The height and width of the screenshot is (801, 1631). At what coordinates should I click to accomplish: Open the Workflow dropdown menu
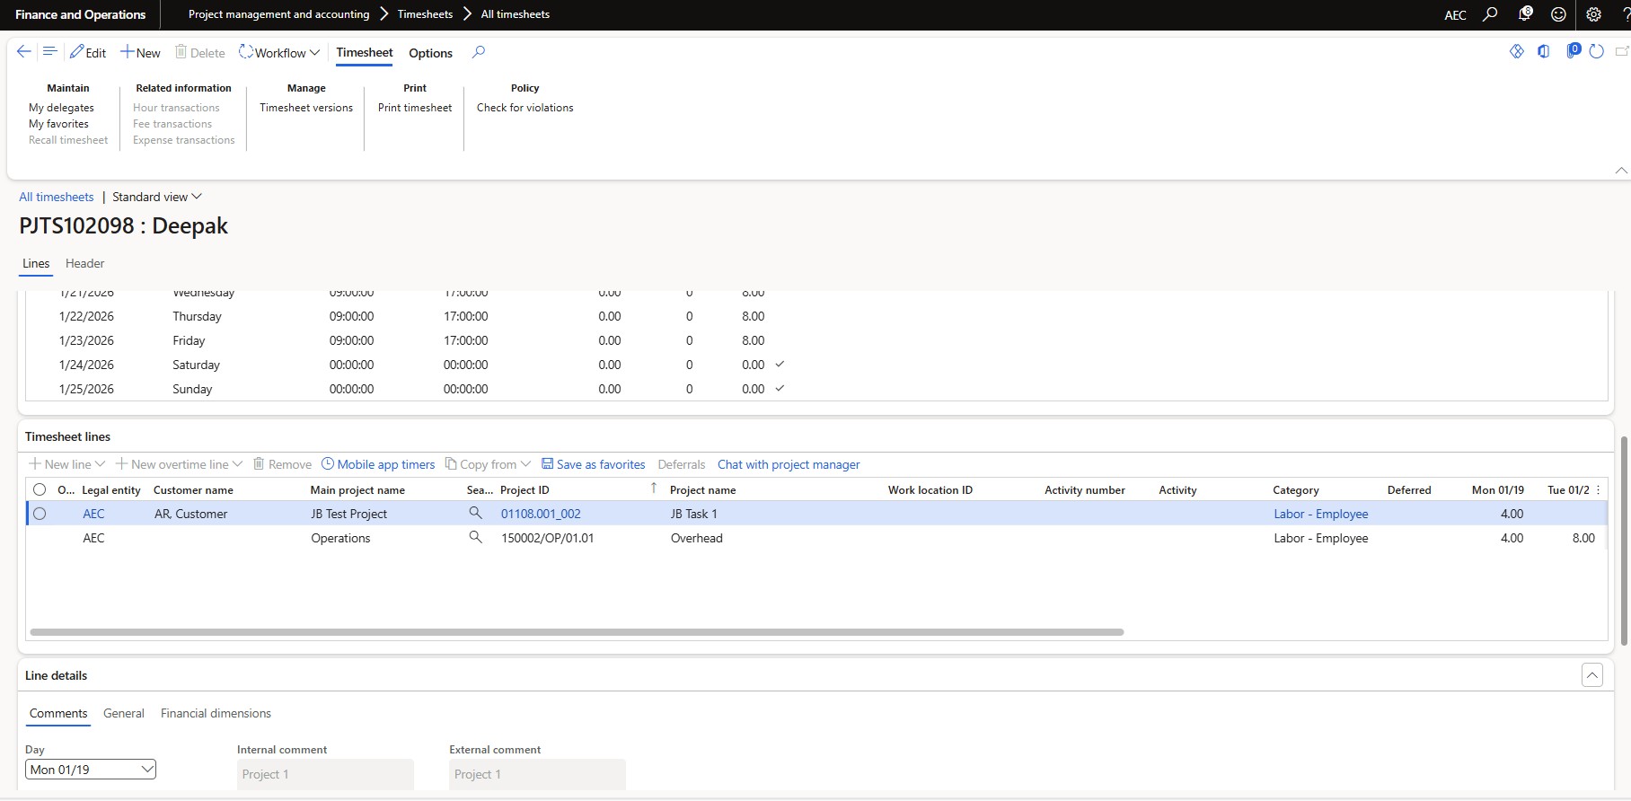pyautogui.click(x=279, y=53)
